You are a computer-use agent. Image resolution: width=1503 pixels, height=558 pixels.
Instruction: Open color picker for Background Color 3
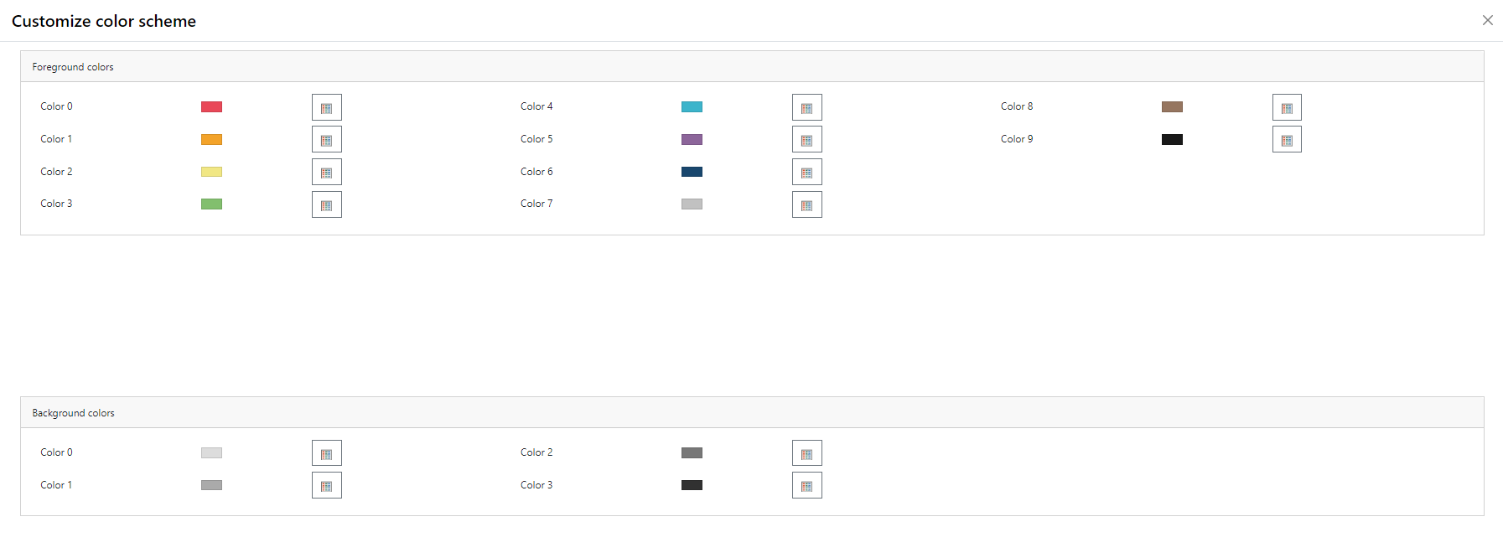(806, 486)
